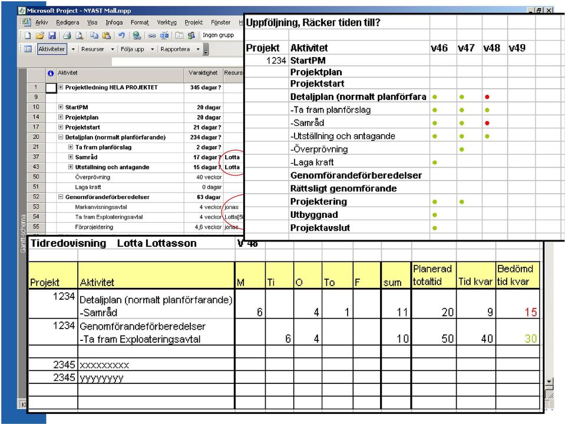Expand the StartPM summary task
The width and height of the screenshot is (565, 424).
61,107
